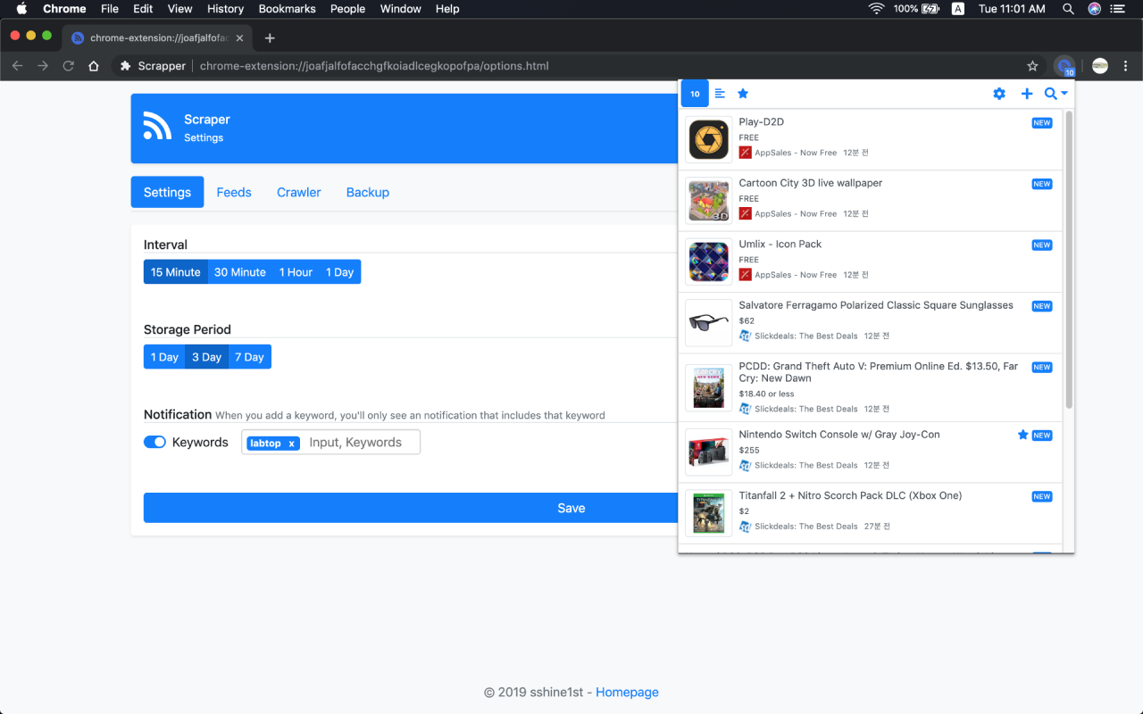
Task: Set storage period to 7 Day
Action: [x=249, y=357]
